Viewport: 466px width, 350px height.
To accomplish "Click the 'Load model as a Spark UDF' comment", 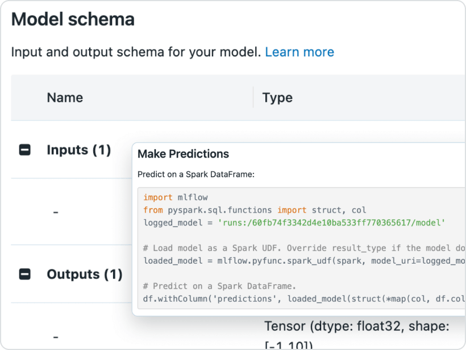I will click(x=301, y=248).
